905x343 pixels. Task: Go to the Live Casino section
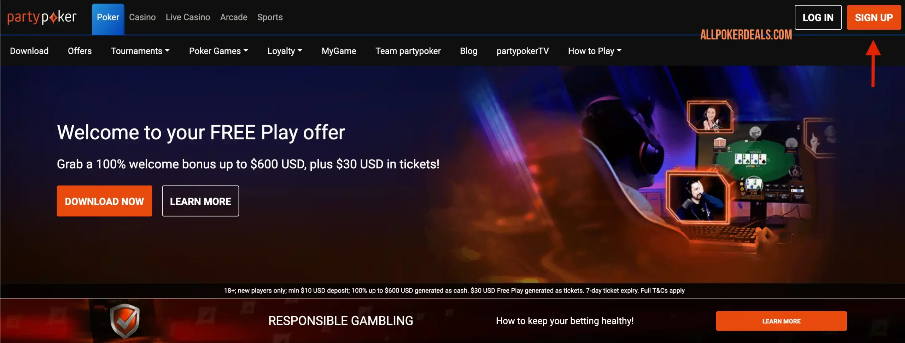(x=188, y=17)
